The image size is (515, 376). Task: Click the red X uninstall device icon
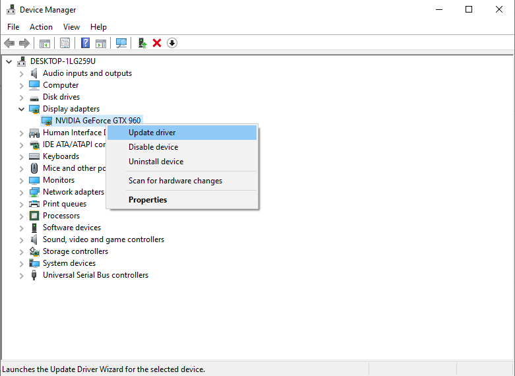point(157,43)
